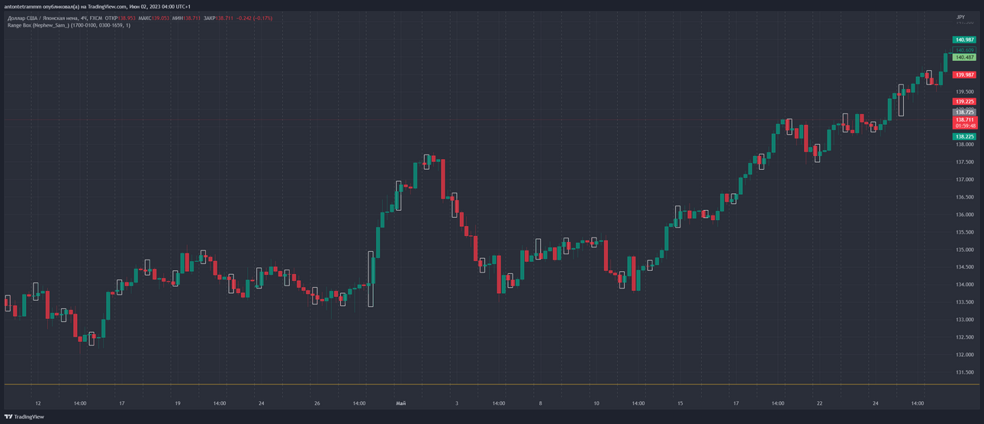
Task: Click 132.500 on the price scale
Action: (x=964, y=337)
